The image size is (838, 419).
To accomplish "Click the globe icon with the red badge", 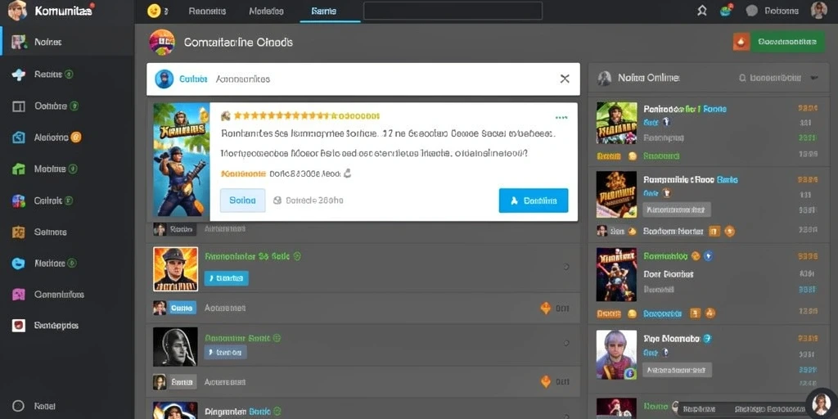I will 726,10.
